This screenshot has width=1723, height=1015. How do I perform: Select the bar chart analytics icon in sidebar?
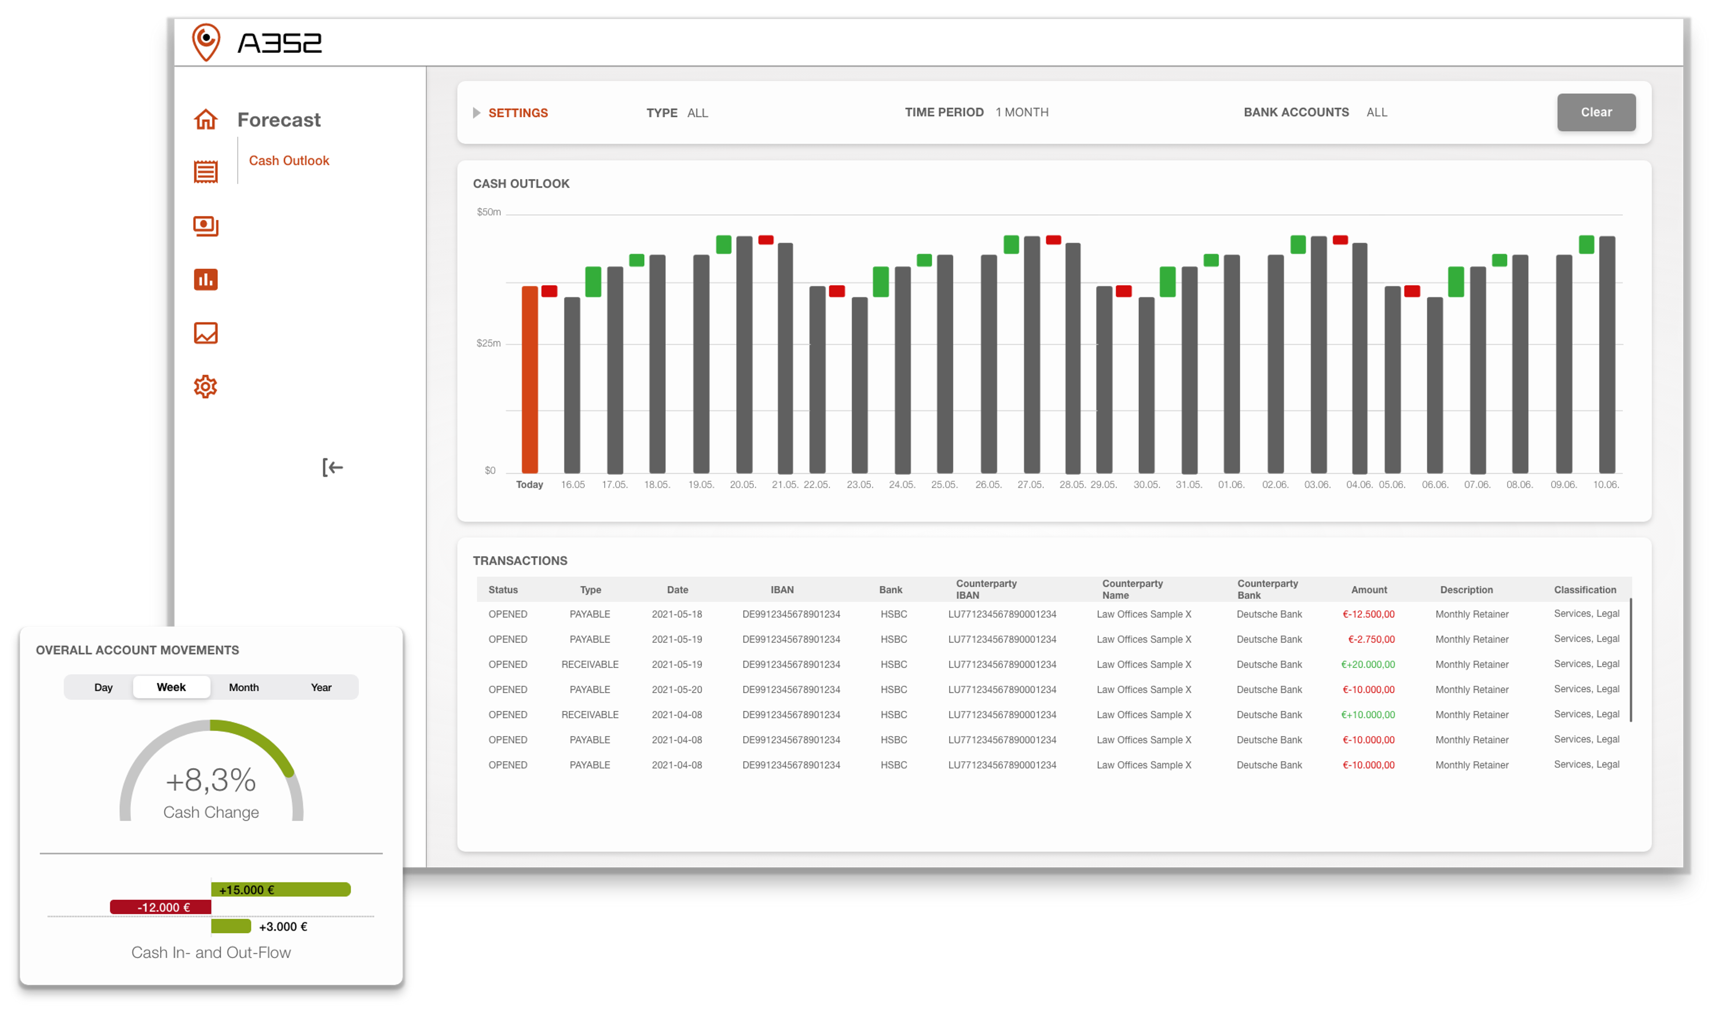tap(206, 280)
